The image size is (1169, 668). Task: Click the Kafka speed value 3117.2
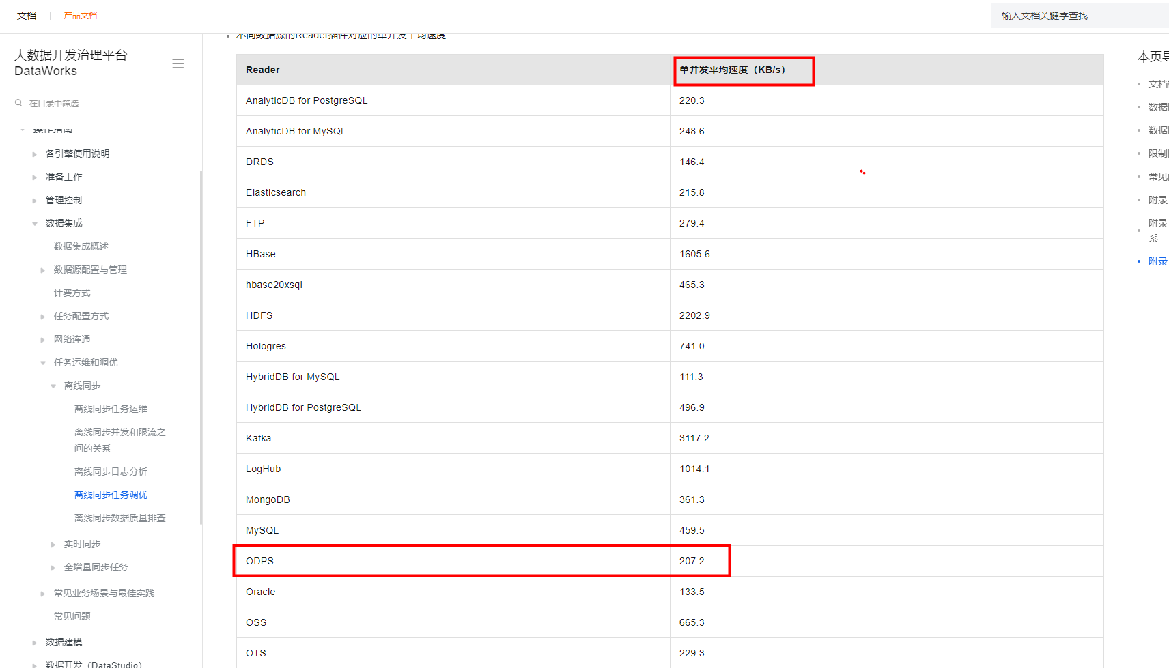[x=694, y=438]
